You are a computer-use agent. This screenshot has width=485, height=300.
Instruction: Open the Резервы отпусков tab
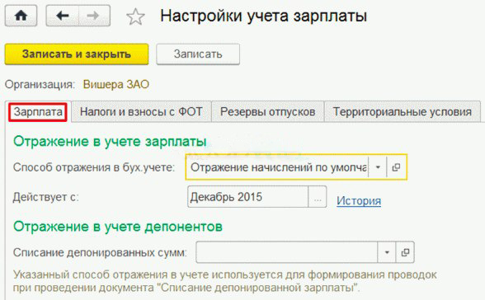point(267,112)
